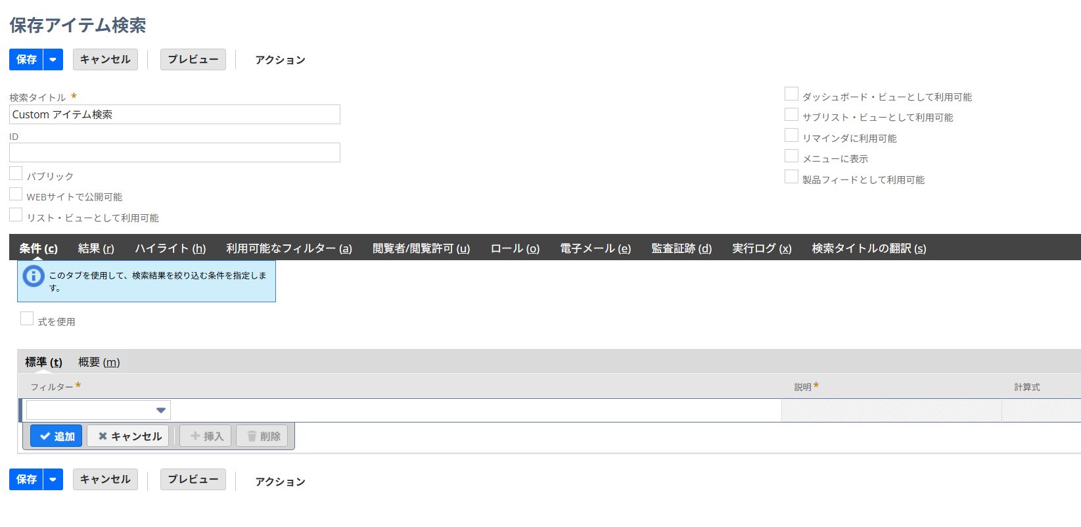
Task: Switch to the 結果 tab
Action: click(96, 248)
